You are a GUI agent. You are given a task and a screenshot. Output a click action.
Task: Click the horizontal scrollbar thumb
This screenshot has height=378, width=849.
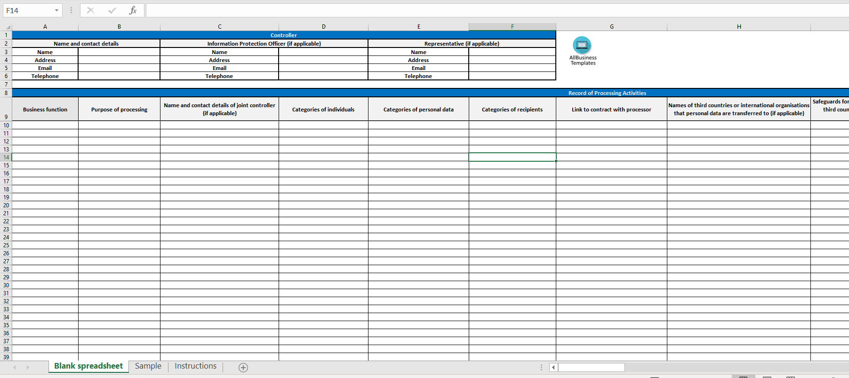point(591,367)
